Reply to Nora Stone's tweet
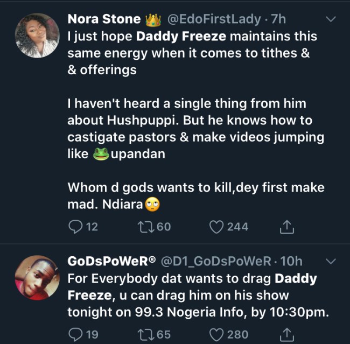The image size is (350, 344). point(75,227)
